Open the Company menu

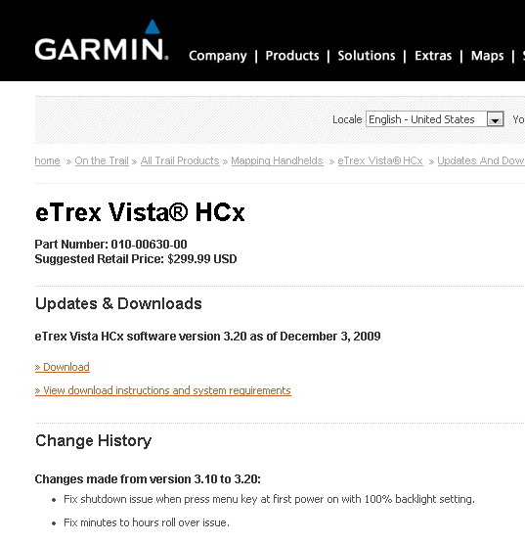click(x=218, y=56)
